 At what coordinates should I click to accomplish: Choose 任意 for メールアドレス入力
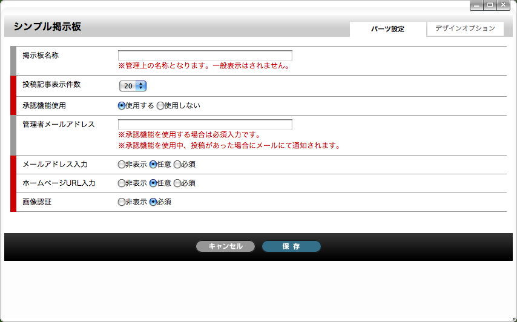pos(153,165)
